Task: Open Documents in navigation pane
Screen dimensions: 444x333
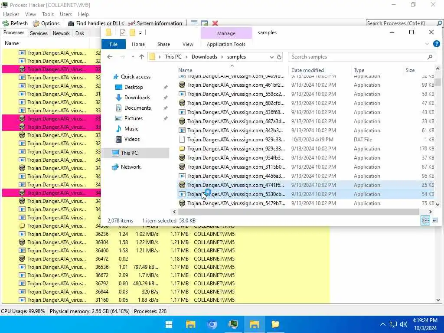Action: click(134, 108)
